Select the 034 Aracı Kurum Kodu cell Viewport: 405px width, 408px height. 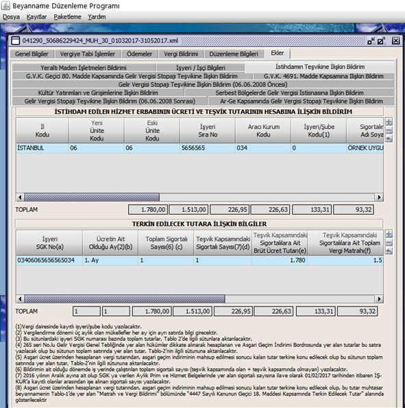(263, 148)
